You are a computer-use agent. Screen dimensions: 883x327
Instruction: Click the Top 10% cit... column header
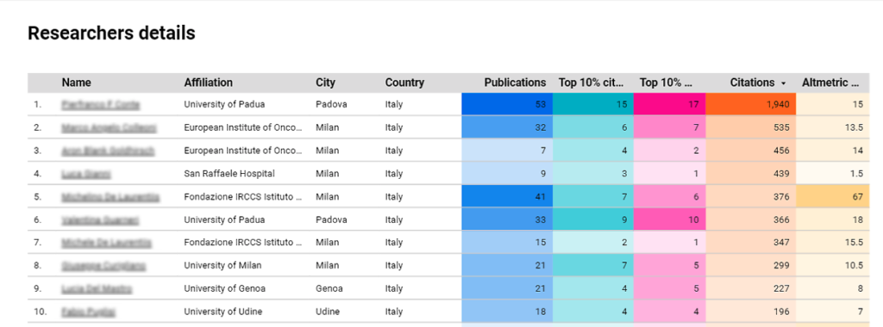(592, 83)
